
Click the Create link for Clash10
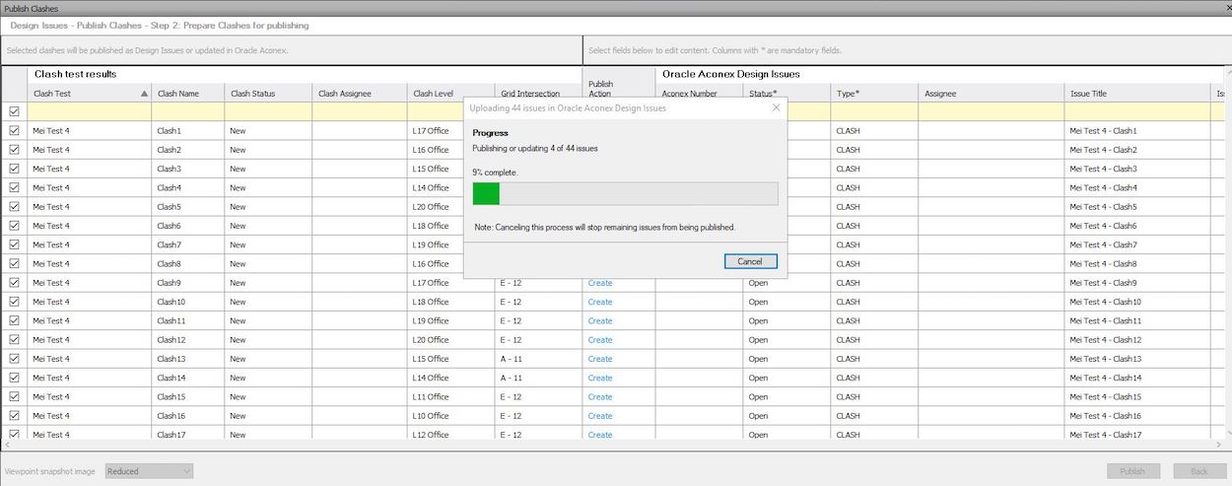[x=600, y=302]
